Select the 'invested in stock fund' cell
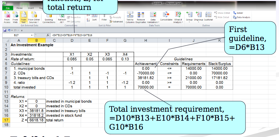Viewport: 279px width, 137px height. tap(64, 116)
